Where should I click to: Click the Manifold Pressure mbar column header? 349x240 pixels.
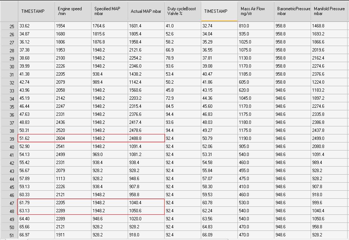coord(329,11)
